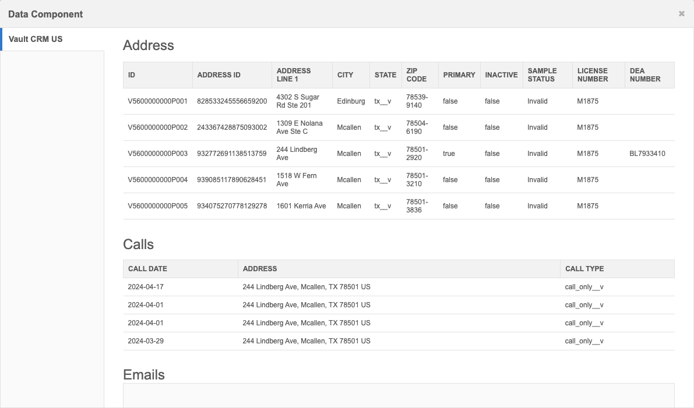
Task: Click the SAMPLE STATUS column header
Action: click(542, 75)
